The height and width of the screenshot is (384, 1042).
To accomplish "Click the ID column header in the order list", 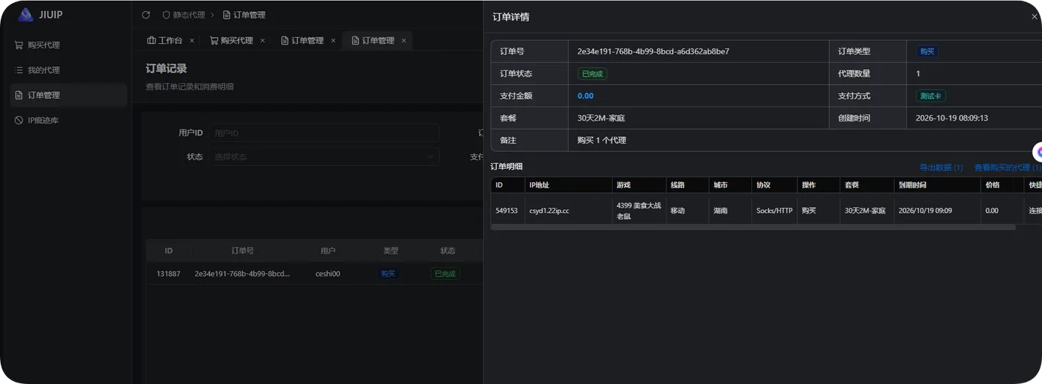I will tap(169, 251).
